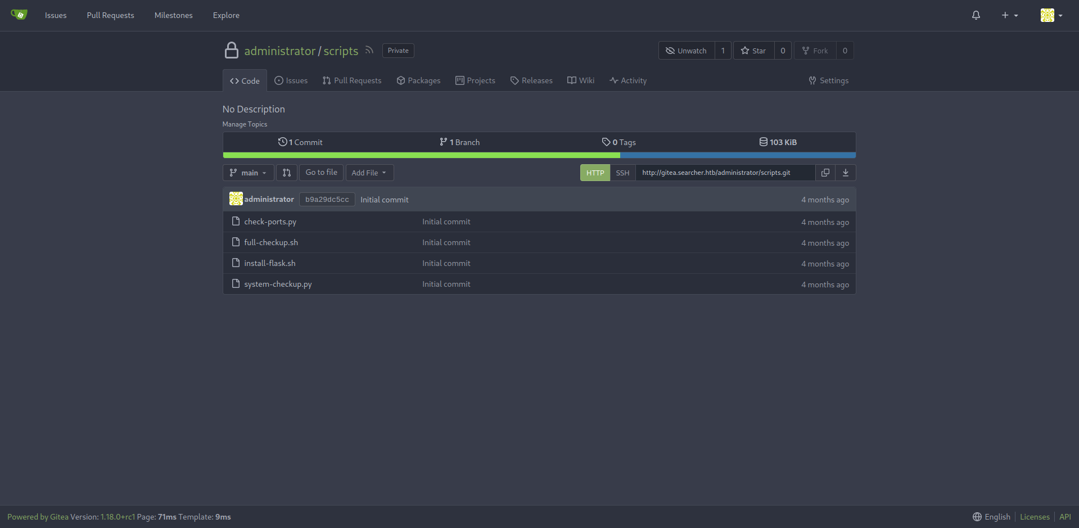View the 1 Commit history
The width and height of the screenshot is (1079, 528).
300,142
